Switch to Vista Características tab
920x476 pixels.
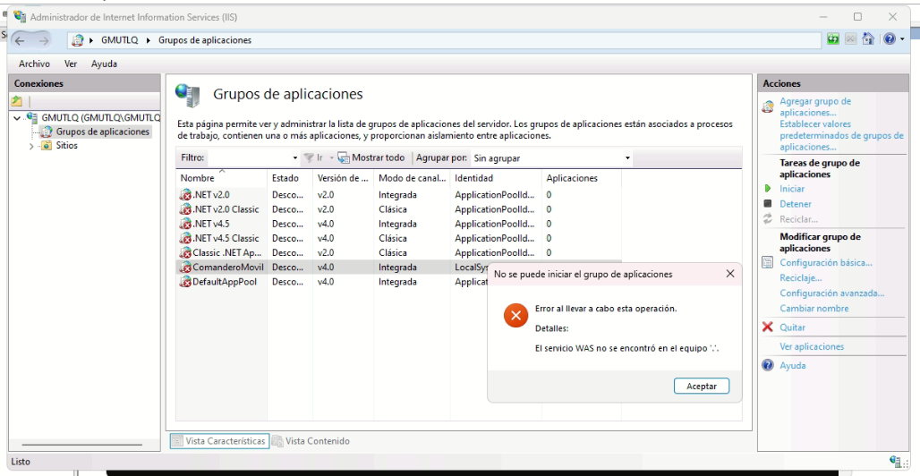point(219,441)
